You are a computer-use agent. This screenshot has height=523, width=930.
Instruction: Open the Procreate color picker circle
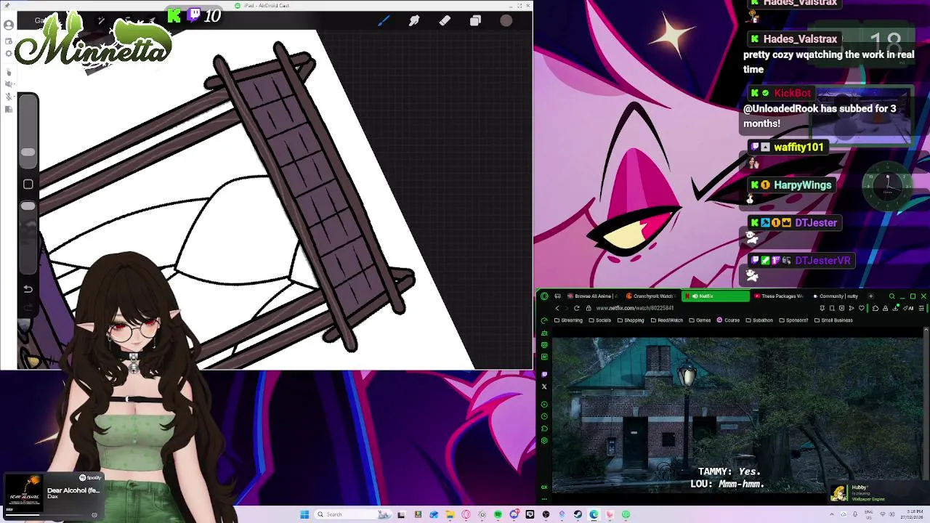(506, 21)
